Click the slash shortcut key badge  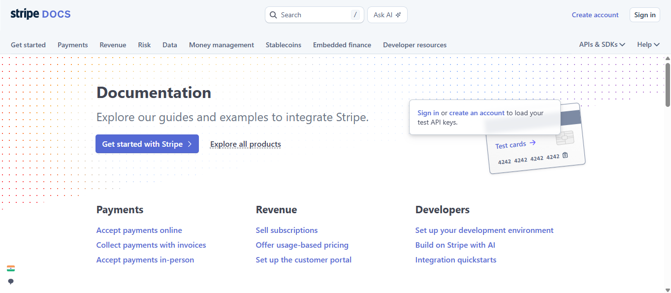355,15
